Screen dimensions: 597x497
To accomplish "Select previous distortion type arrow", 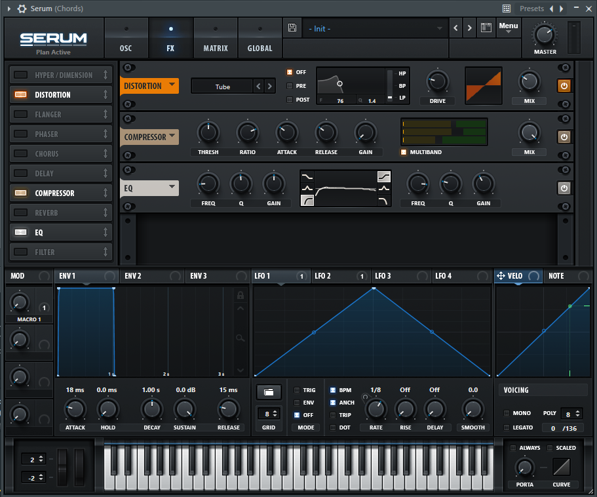I will (258, 87).
